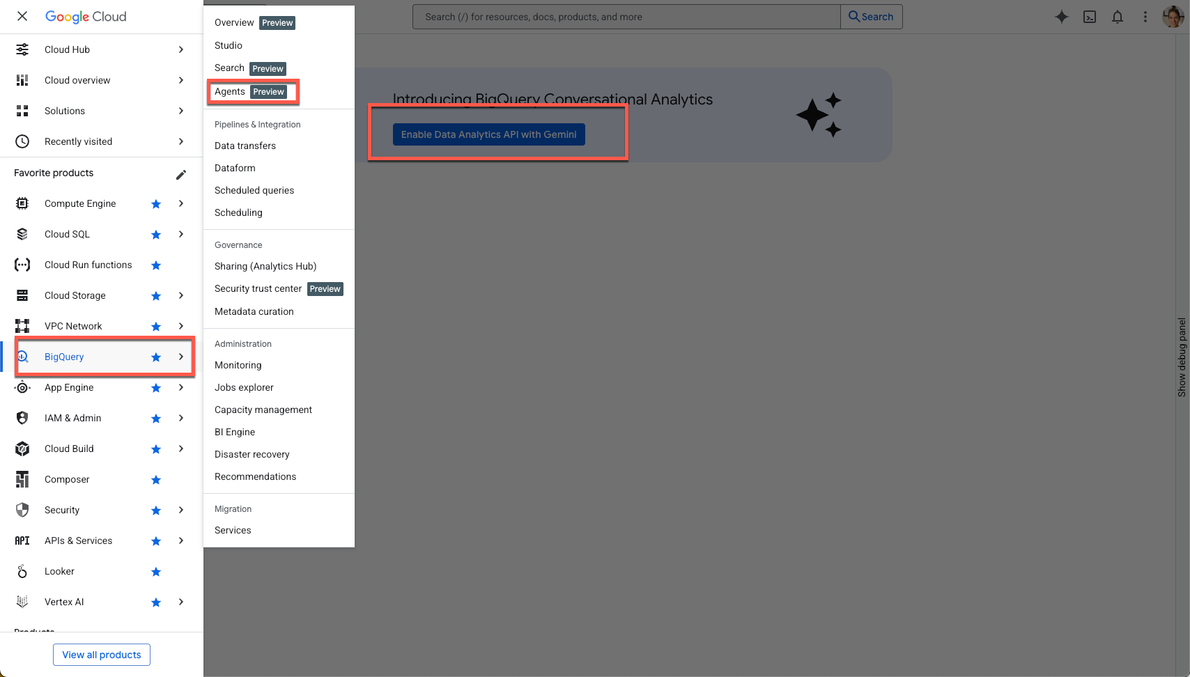The image size is (1190, 677).
Task: Show the debug panel side tab
Action: 1182,357
